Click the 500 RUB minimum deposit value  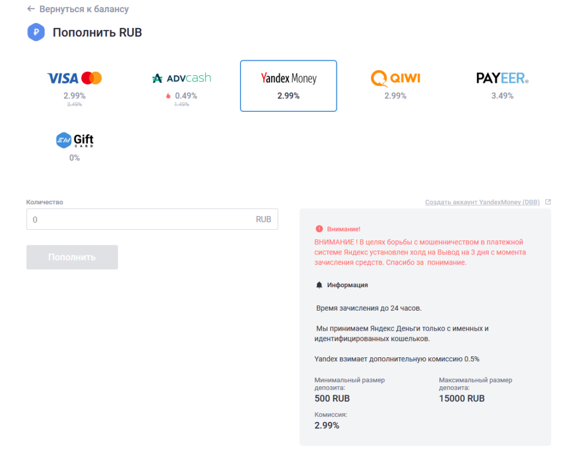click(x=332, y=399)
